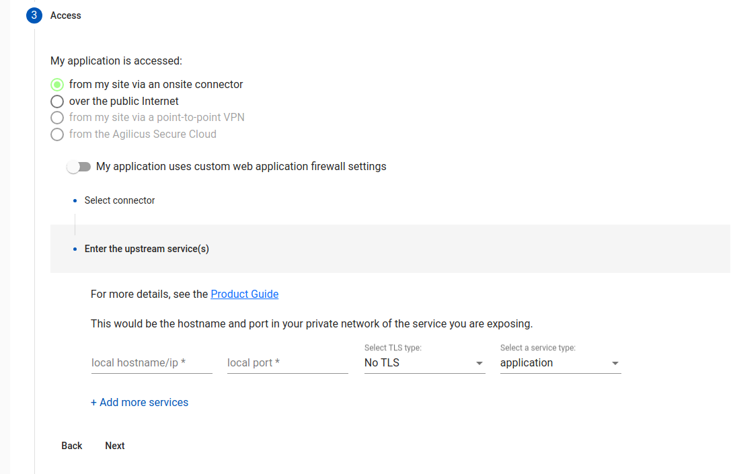This screenshot has height=474, width=733.
Task: Go Back to the previous step
Action: click(x=72, y=446)
